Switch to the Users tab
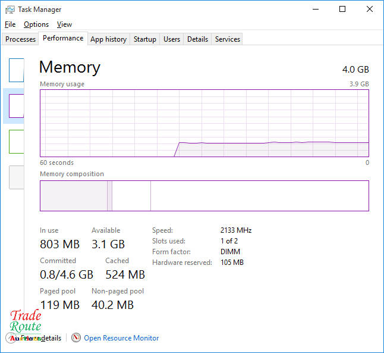 (172, 39)
